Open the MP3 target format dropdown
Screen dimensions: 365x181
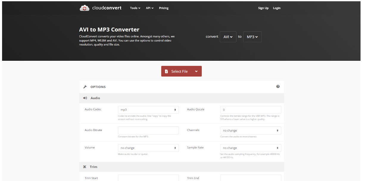click(252, 37)
